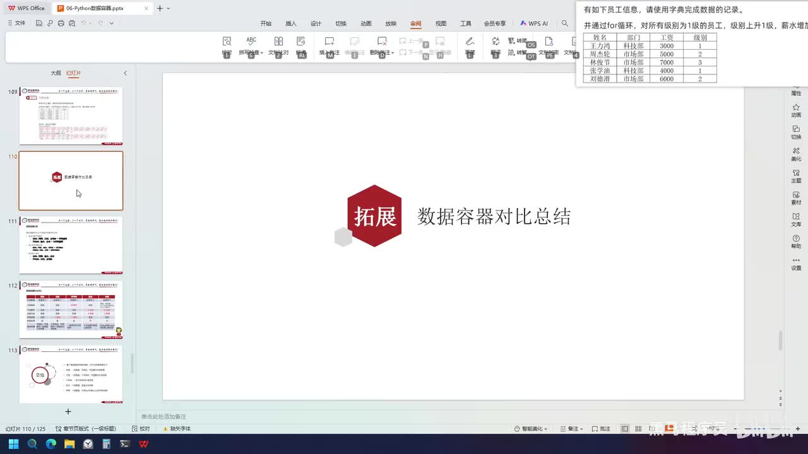This screenshot has height=454, width=808.
Task: Collapse the slide panel with the chevron
Action: tap(125, 73)
